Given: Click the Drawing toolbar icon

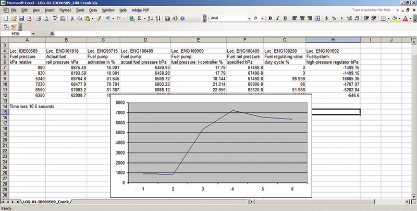Looking at the screenshot, I should tap(175, 18).
